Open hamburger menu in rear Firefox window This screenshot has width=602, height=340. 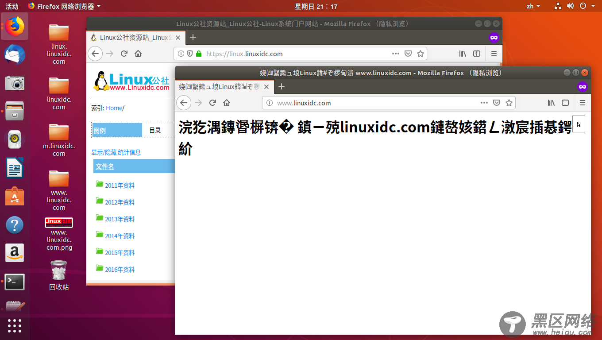click(494, 54)
